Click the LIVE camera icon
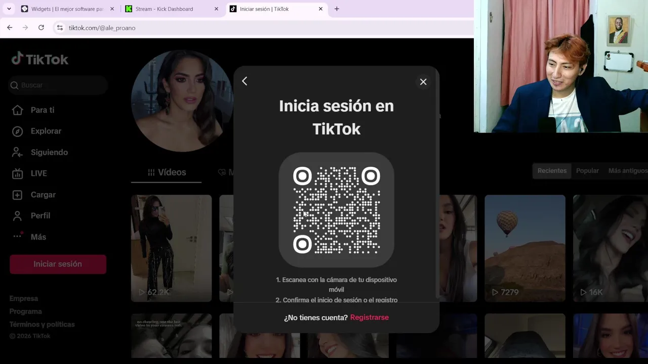 point(17,173)
